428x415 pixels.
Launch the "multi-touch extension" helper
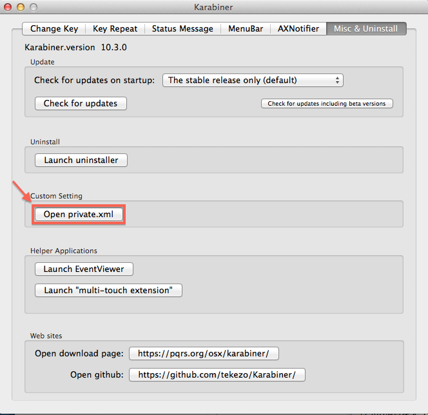pos(108,291)
